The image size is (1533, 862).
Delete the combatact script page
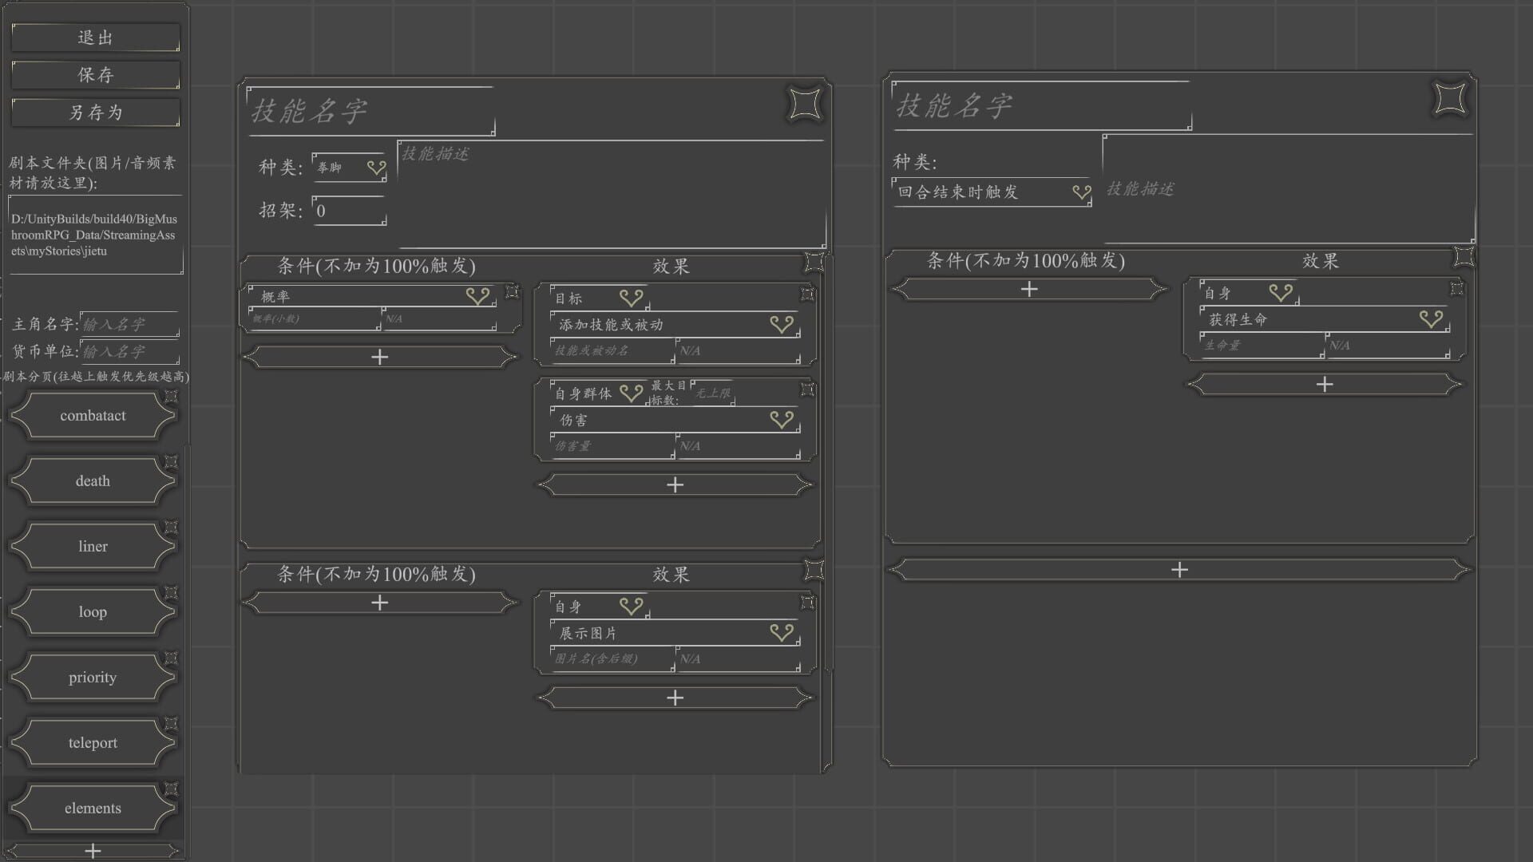171,396
